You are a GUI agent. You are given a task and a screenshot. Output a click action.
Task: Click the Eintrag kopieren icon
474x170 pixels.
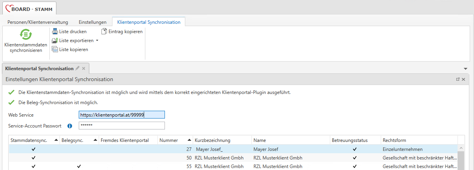point(104,32)
